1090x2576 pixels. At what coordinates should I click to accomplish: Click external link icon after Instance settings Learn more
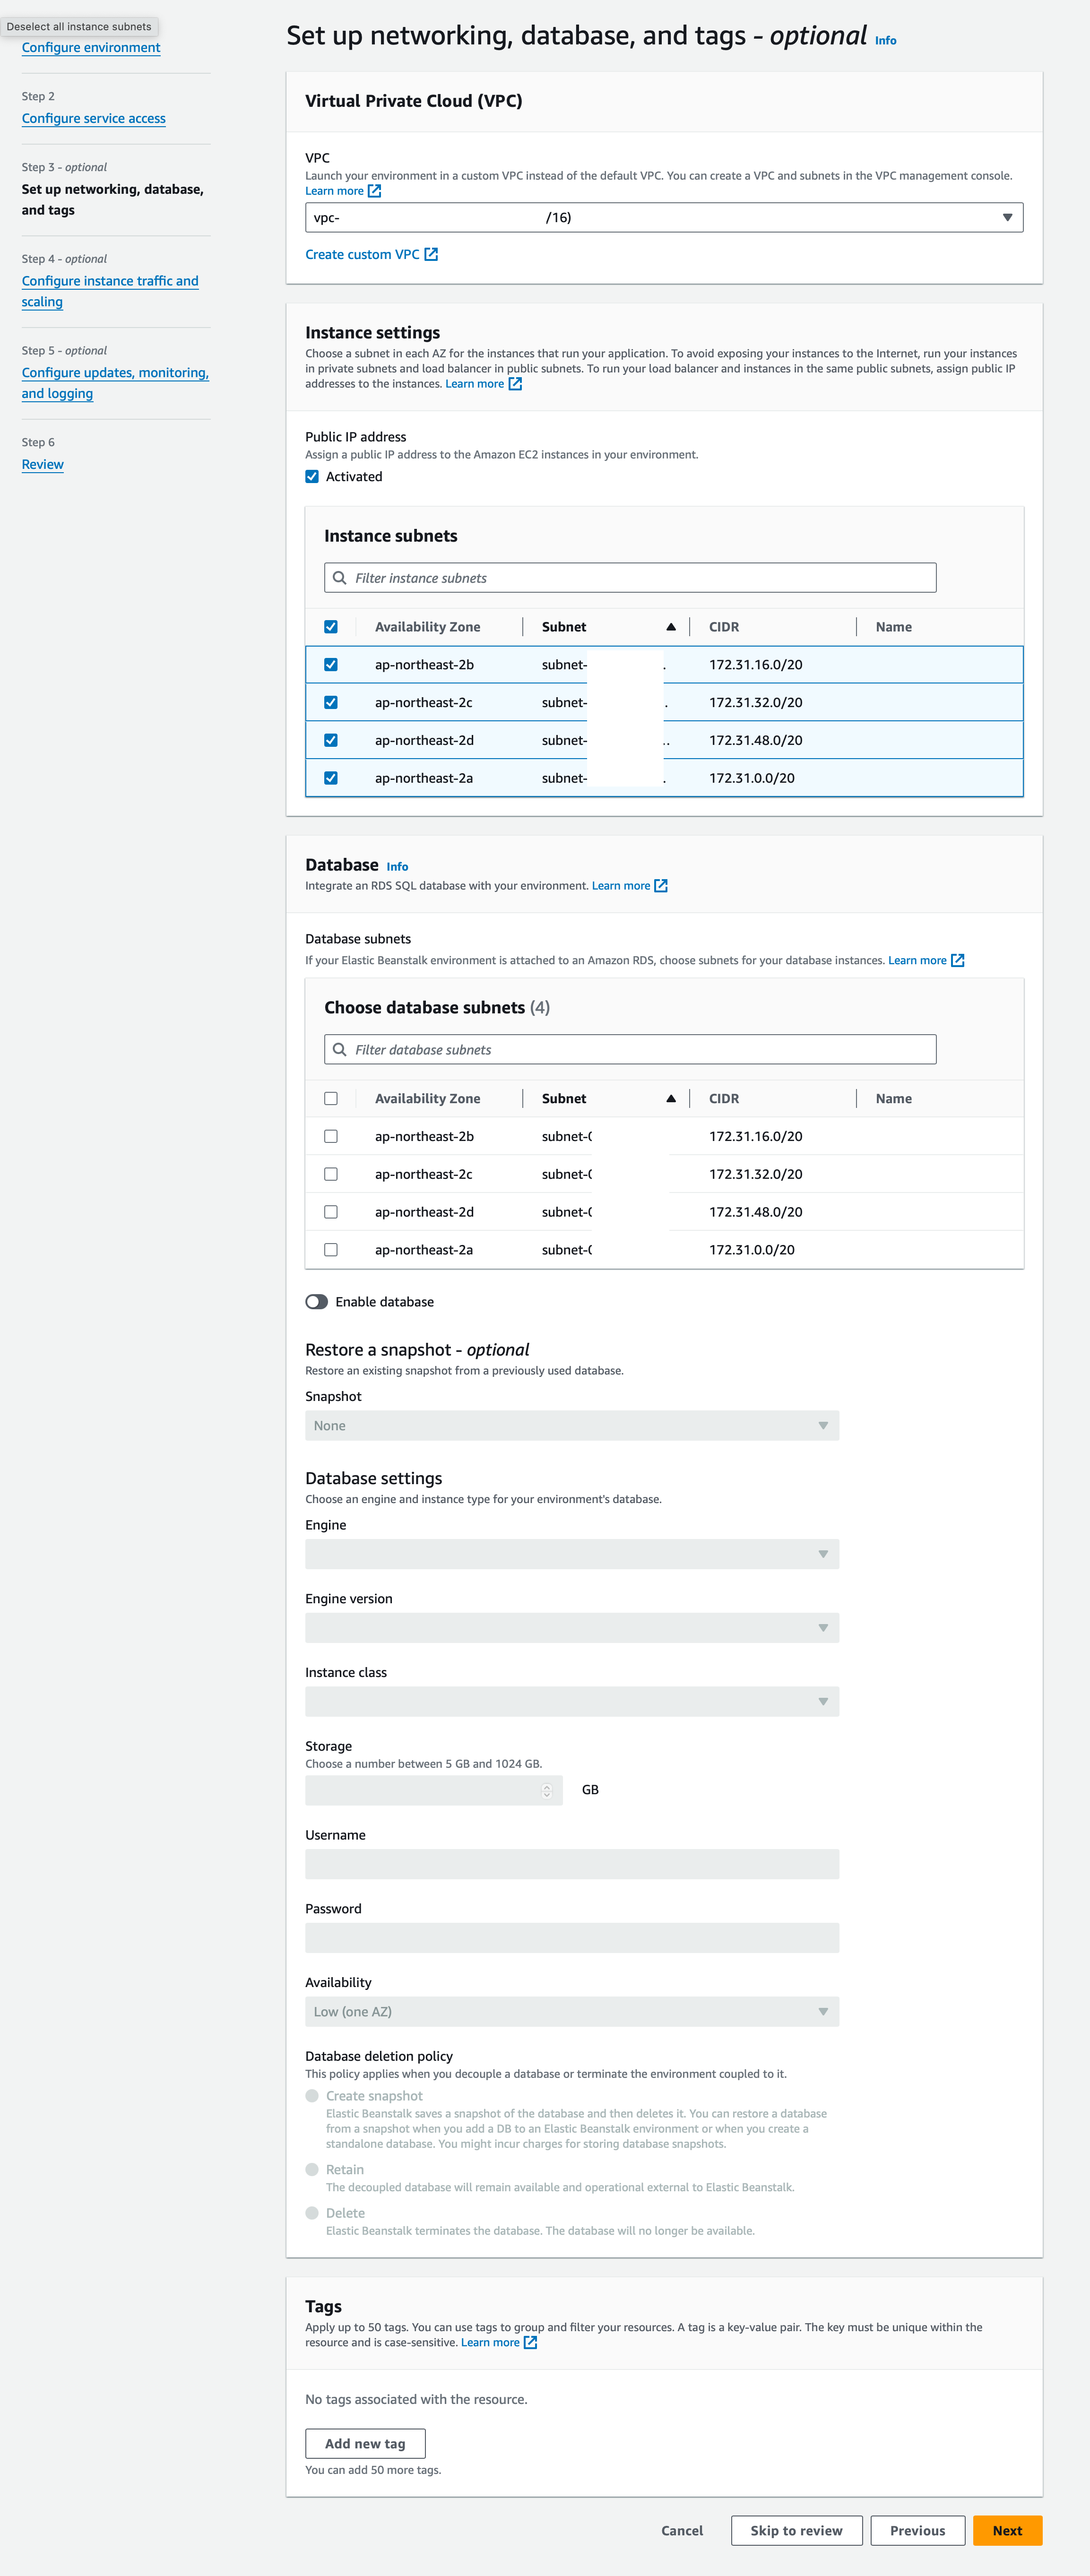[x=515, y=384]
